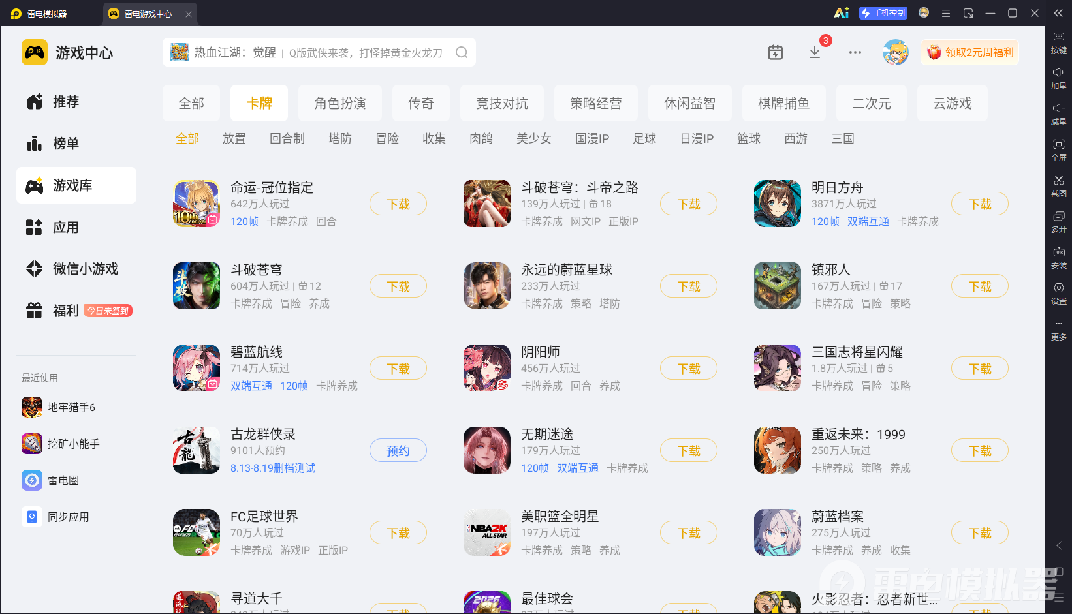1072x614 pixels.
Task: Open 碧蓝航线 game thumbnail
Action: coord(197,368)
